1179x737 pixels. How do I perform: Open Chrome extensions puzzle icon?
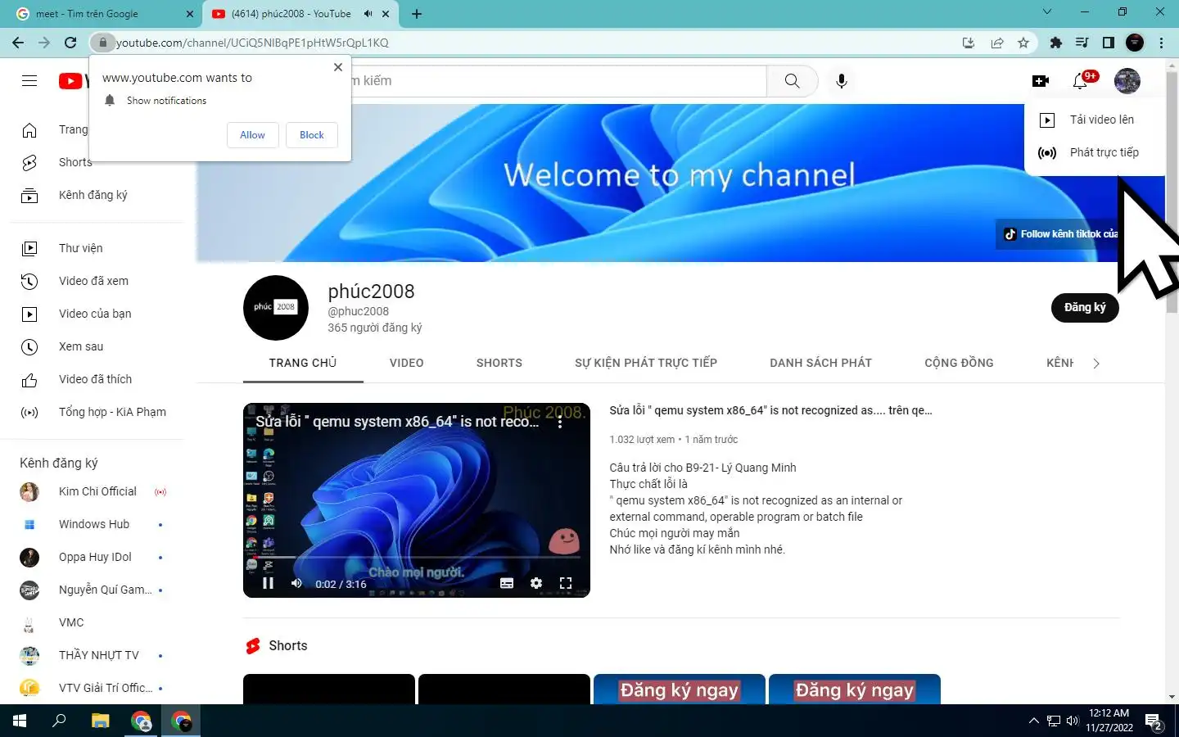click(x=1055, y=43)
